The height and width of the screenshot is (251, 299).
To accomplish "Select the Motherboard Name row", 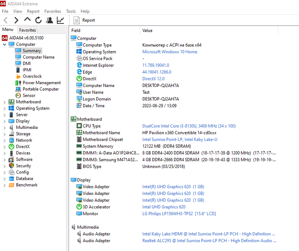I will click(174, 133).
